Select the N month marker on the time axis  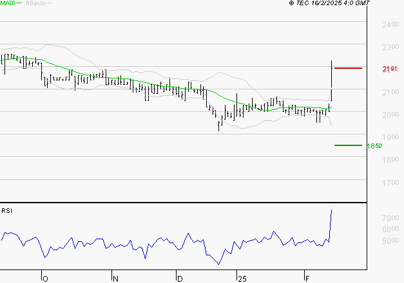click(116, 278)
